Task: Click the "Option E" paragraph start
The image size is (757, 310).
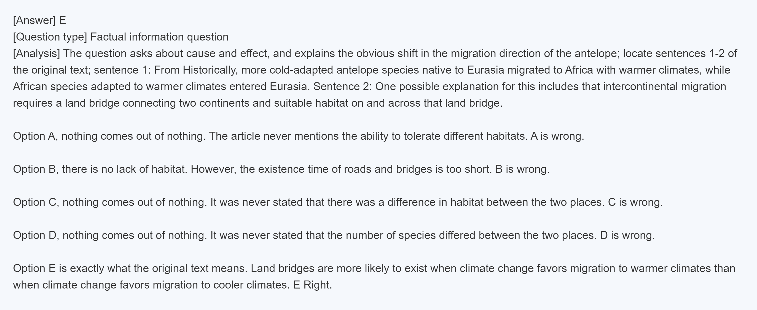Action: pos(34,268)
